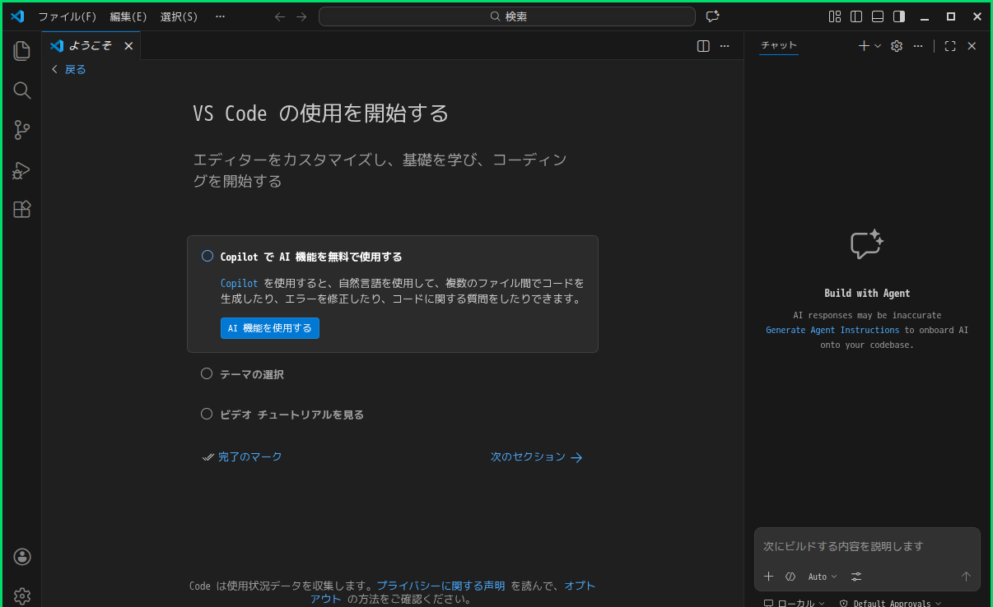The height and width of the screenshot is (607, 993).
Task: Open the Default Approvals dropdown
Action: 890,603
